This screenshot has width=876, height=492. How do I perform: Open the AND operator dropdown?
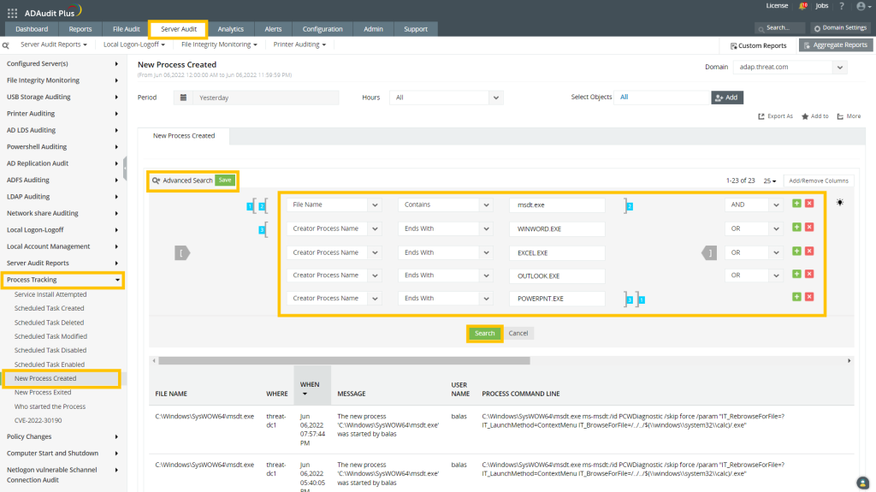[x=775, y=205]
